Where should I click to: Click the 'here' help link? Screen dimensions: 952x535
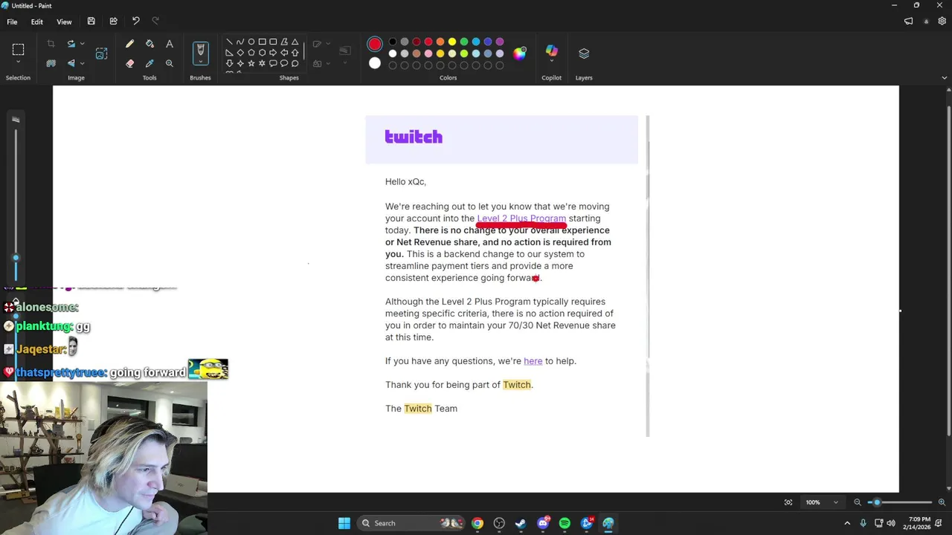point(533,361)
